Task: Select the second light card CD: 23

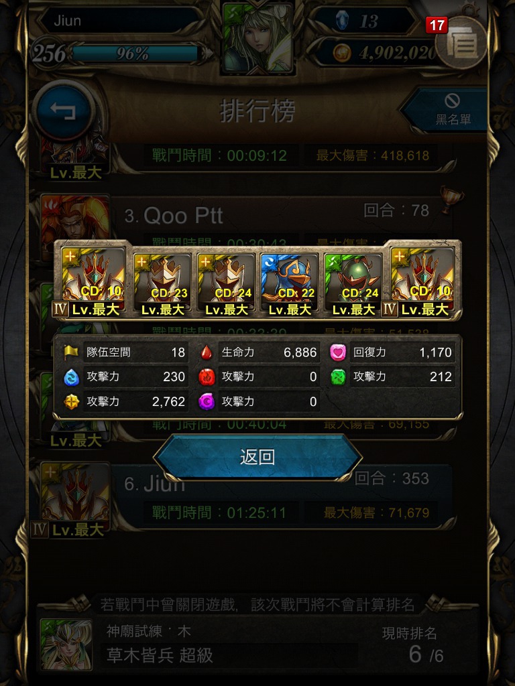Action: coord(162,285)
